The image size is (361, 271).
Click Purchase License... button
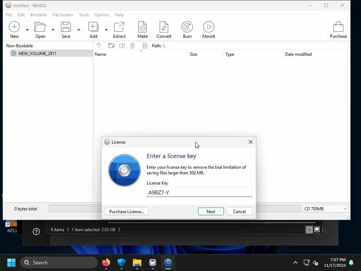point(127,212)
